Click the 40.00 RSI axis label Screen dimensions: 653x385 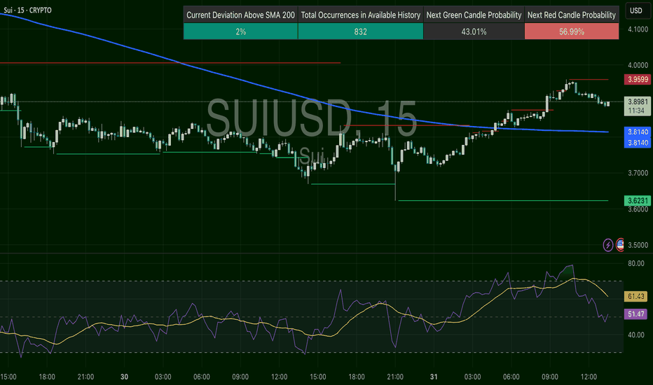636,335
